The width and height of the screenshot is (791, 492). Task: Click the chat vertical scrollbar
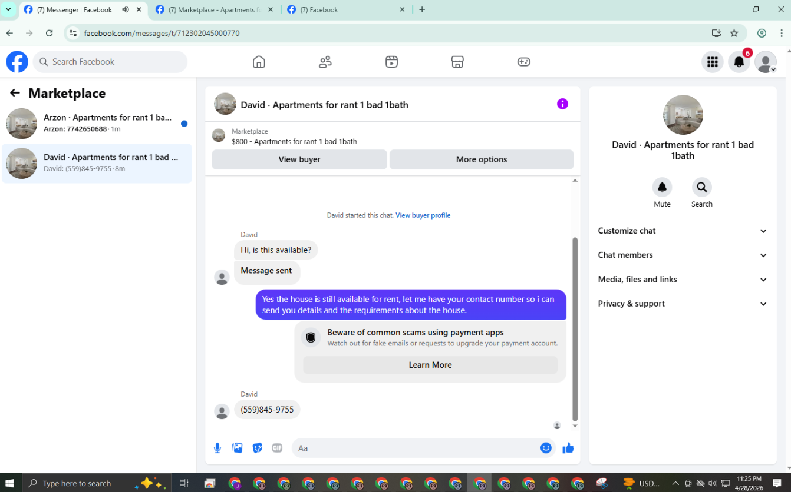pyautogui.click(x=575, y=330)
